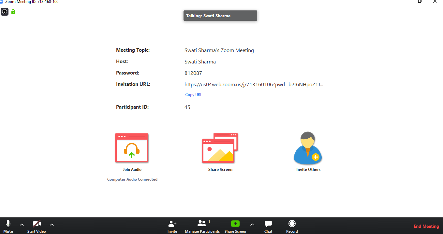
Task: Copy the invitation URL link
Action: [x=194, y=95]
